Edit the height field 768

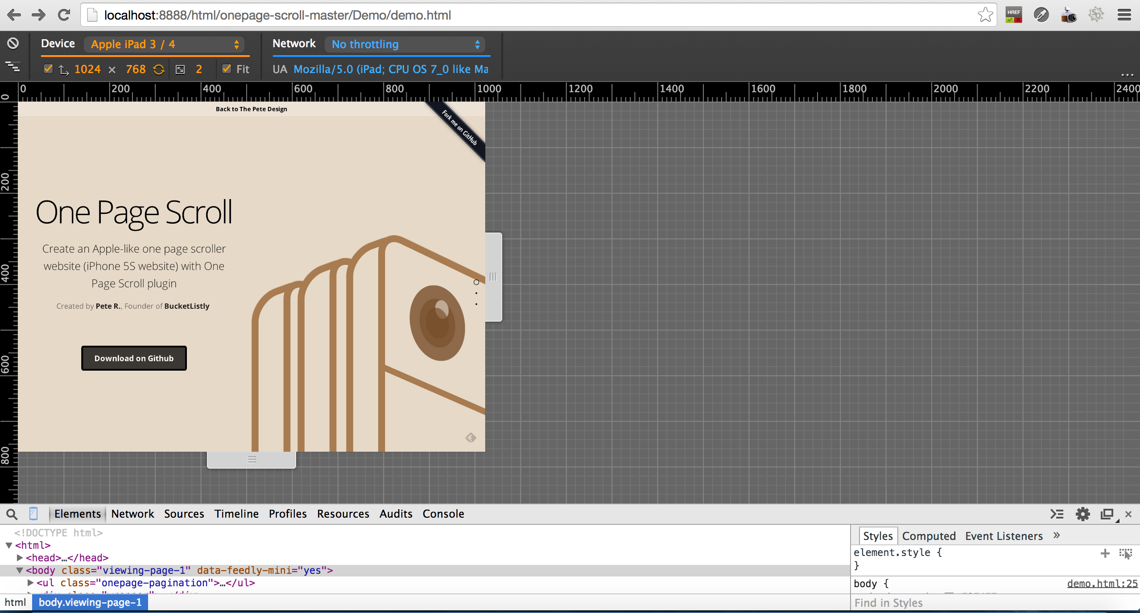point(136,69)
